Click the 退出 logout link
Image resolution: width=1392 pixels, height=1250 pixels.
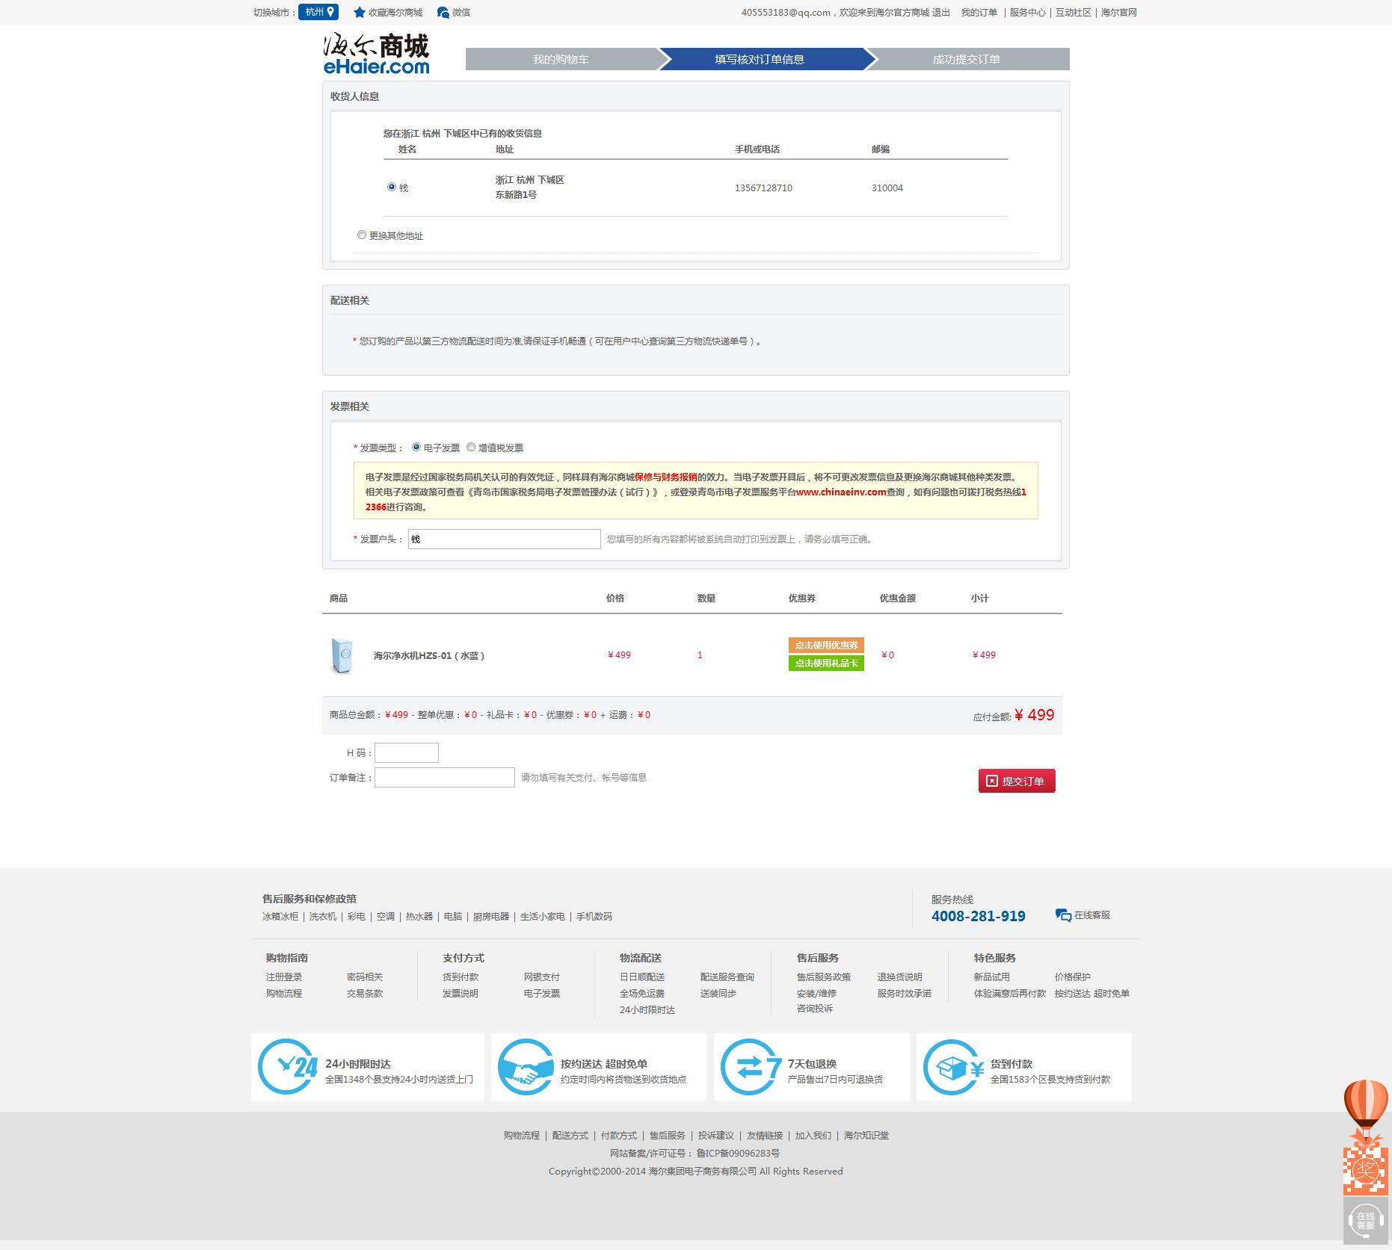click(941, 12)
